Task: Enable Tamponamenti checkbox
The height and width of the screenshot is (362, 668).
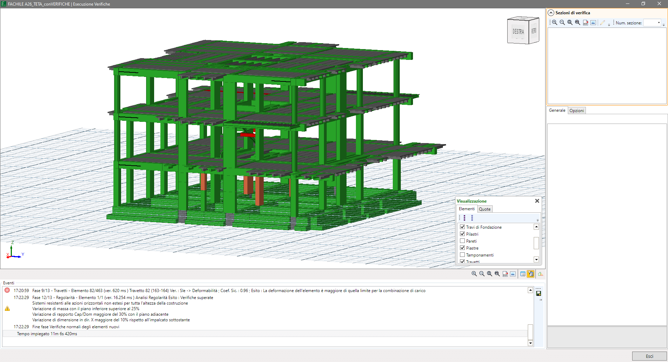Action: (x=462, y=255)
